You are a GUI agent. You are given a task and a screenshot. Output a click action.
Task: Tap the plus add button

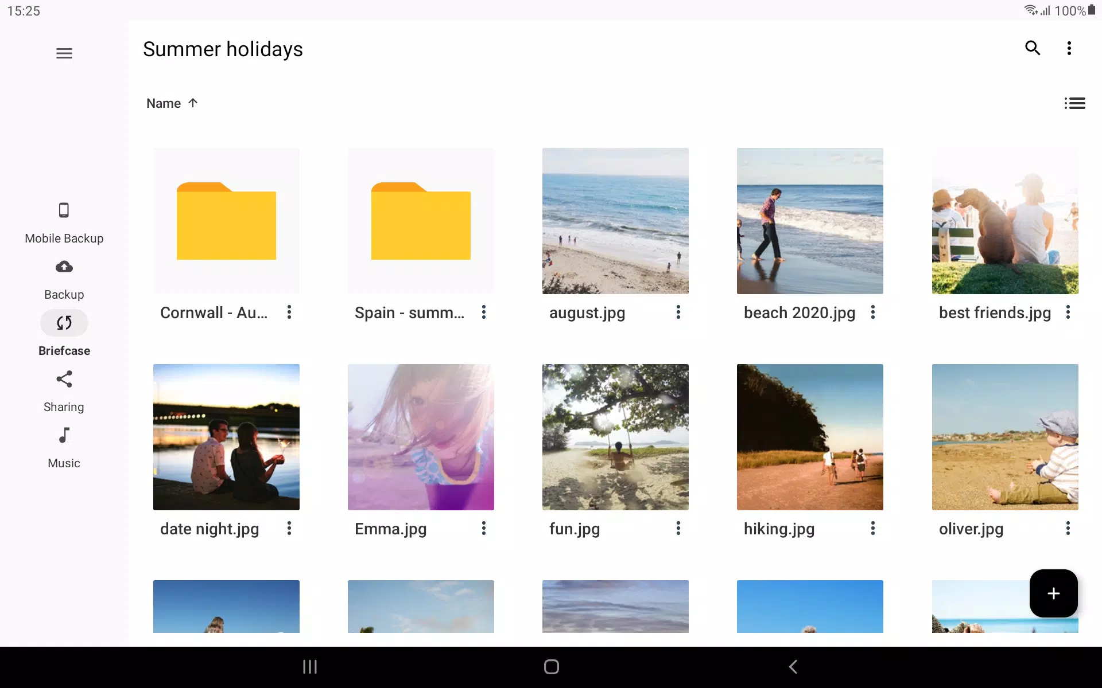1053,593
